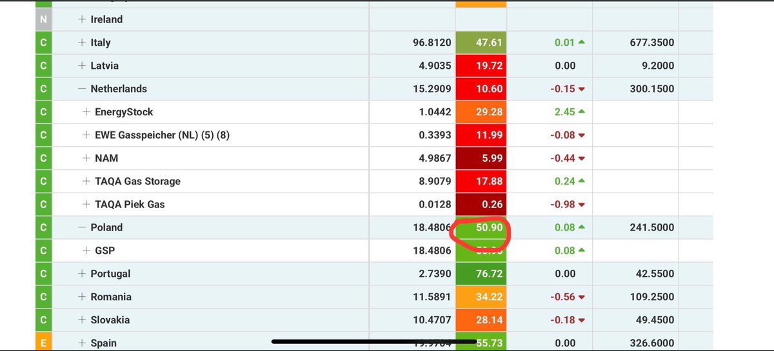This screenshot has width=774, height=351.
Task: Click the green up arrow beside TAQA Gas Storage 0.24
Action: (582, 182)
